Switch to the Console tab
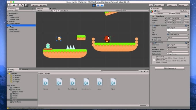Image resolution: width=196 pixels, height=110 pixels. click(24, 69)
